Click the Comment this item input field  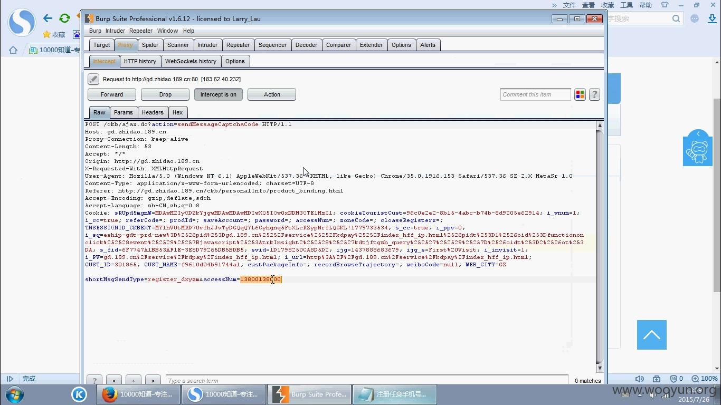(536, 94)
